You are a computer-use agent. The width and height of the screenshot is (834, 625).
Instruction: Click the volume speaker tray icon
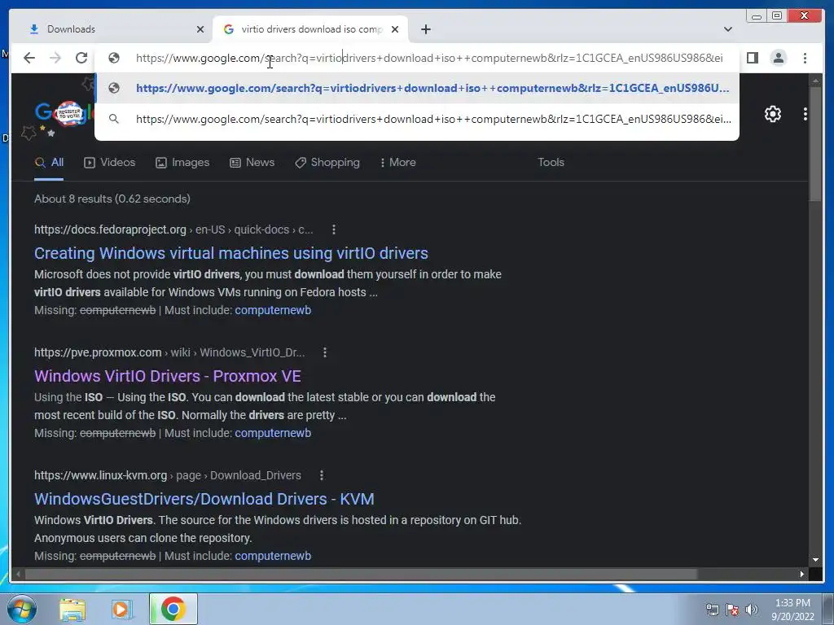point(752,610)
